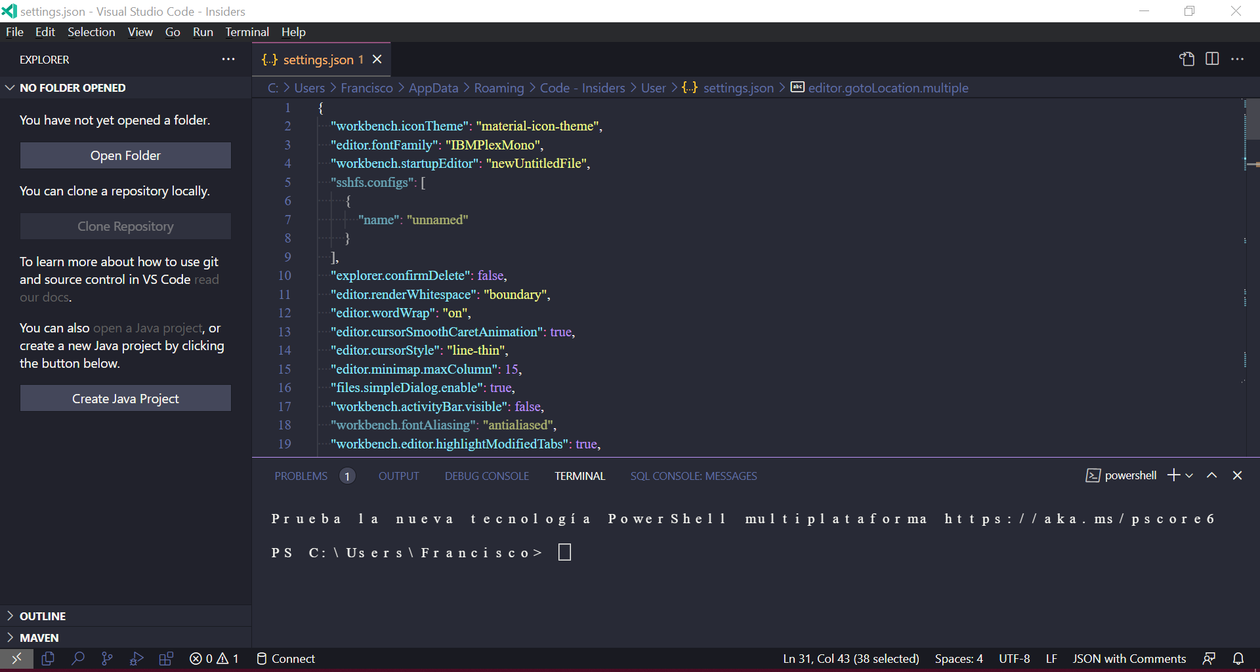Open the terminal launch profile dropdown arrow
1260x672 pixels.
tap(1189, 475)
